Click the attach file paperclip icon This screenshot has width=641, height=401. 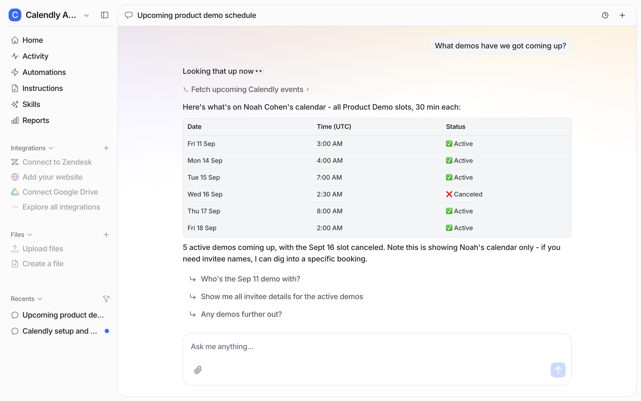[x=198, y=370]
